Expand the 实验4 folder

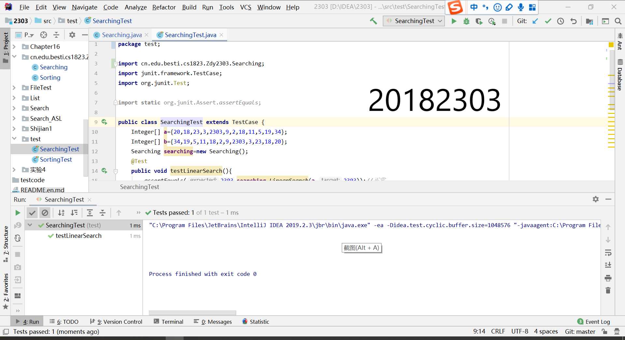pos(14,170)
